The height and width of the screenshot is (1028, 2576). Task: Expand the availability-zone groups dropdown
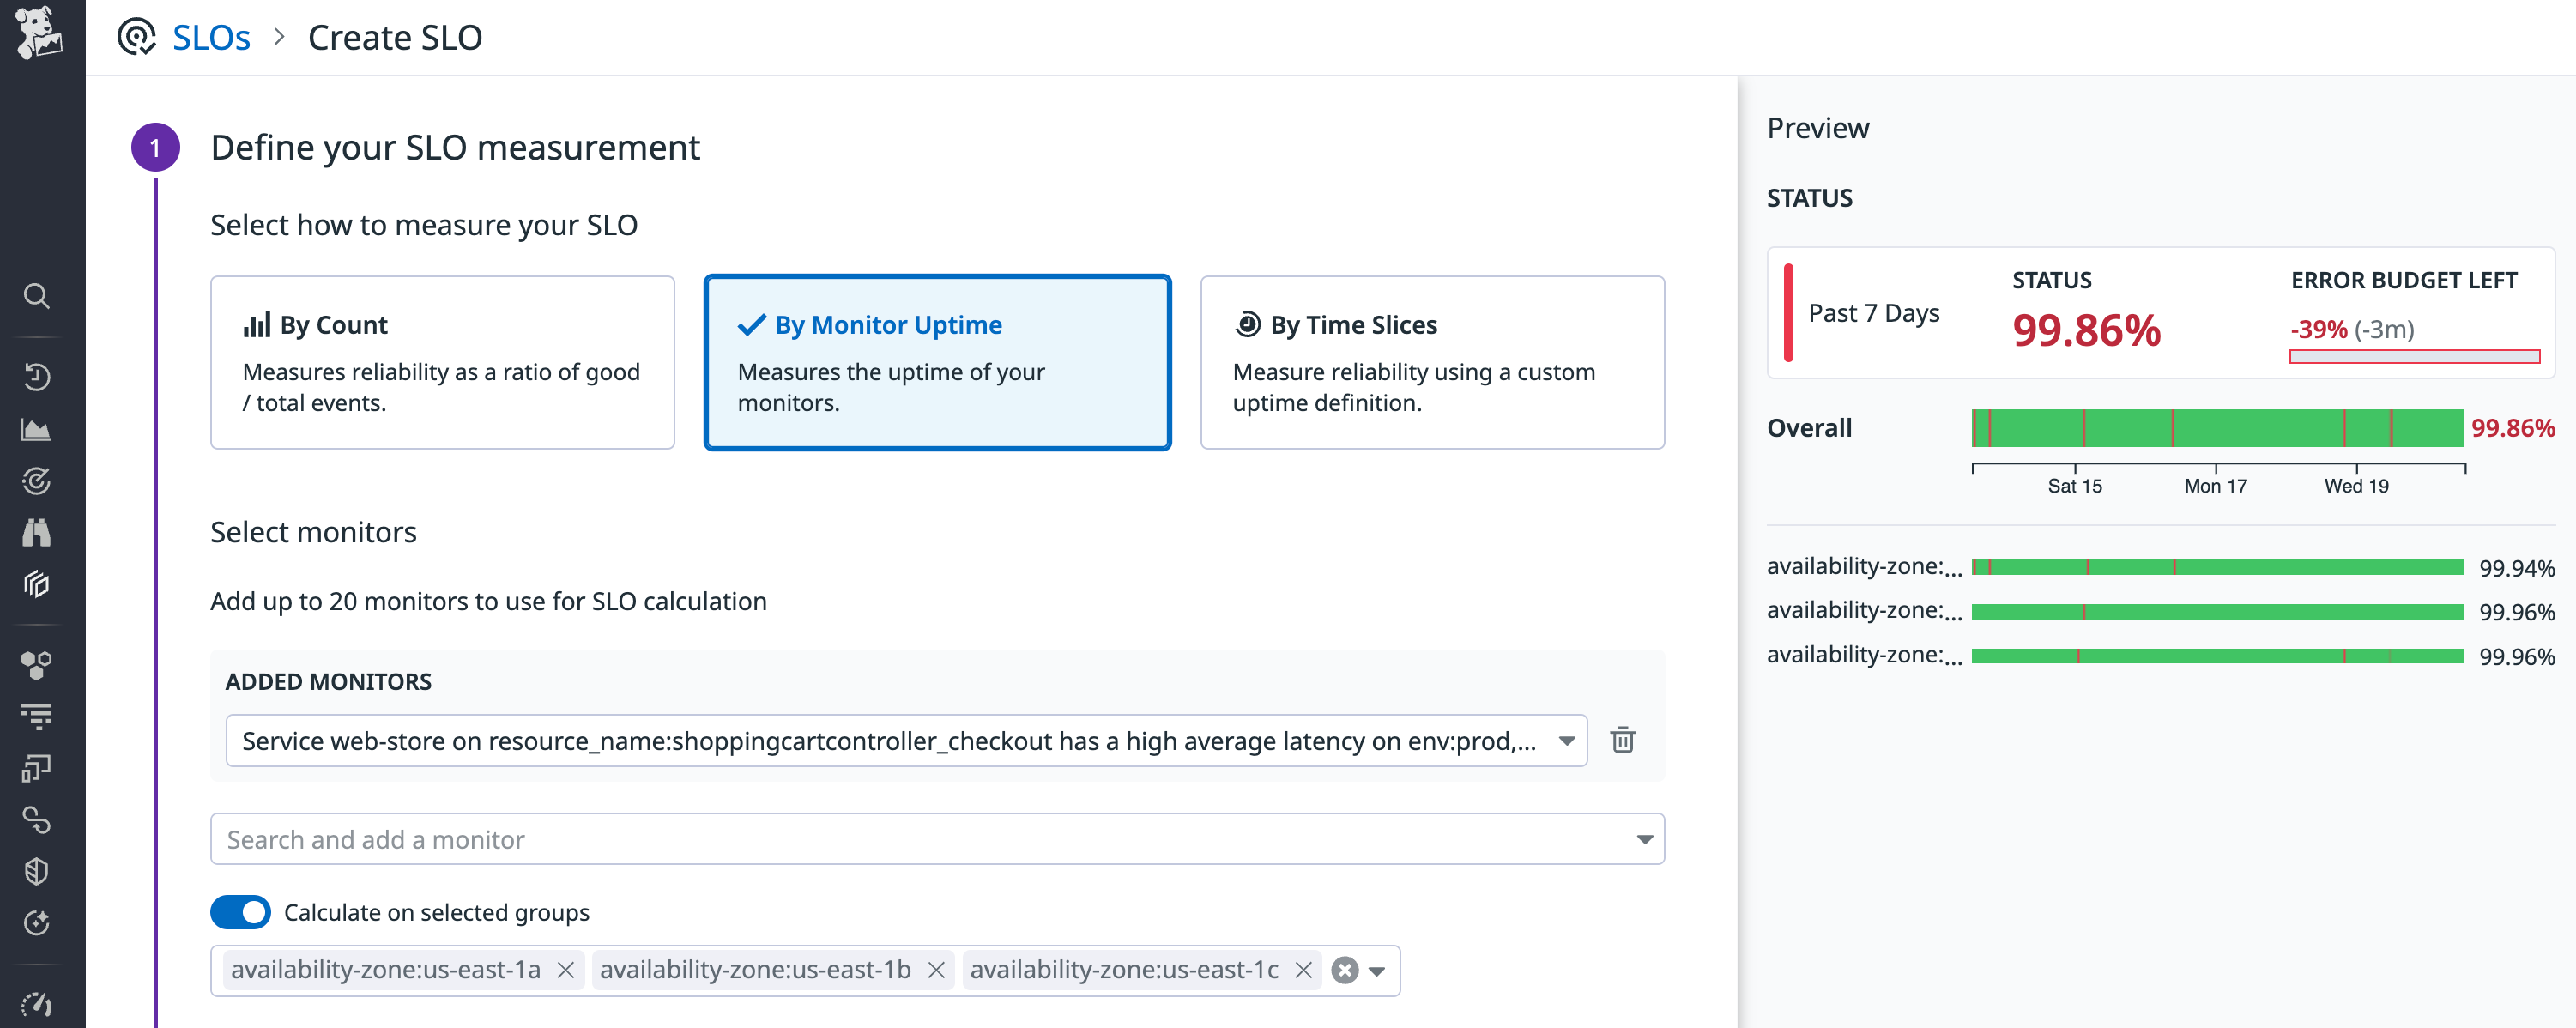pyautogui.click(x=1378, y=970)
